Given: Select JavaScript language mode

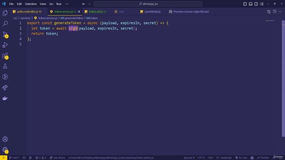Looking at the screenshot, I should point(224,158).
